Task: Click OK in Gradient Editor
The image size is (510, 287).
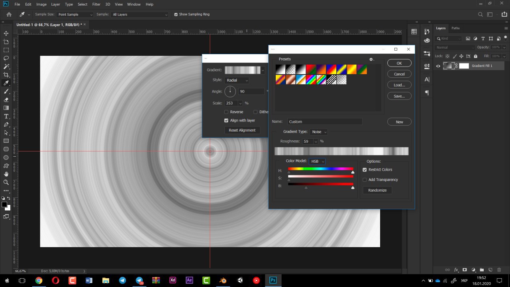Action: point(399,63)
